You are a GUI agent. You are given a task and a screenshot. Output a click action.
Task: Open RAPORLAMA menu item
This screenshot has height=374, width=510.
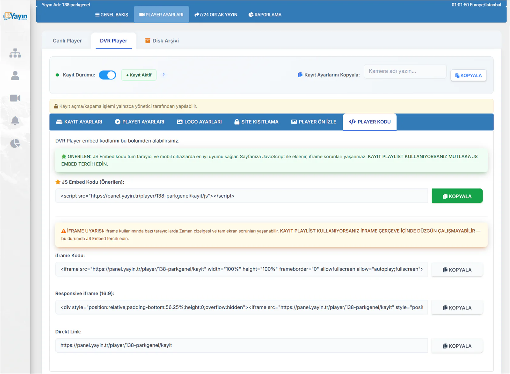tap(265, 15)
